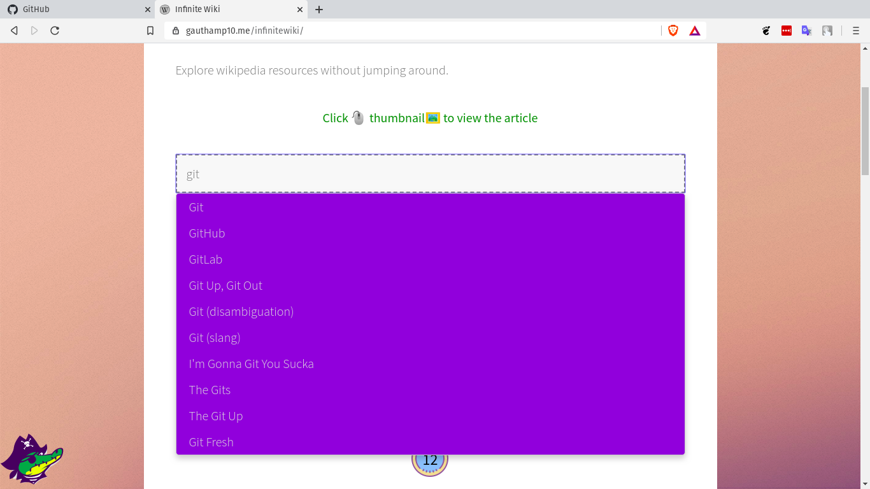
Task: Select the Infinite Wiki tab
Action: click(x=231, y=10)
